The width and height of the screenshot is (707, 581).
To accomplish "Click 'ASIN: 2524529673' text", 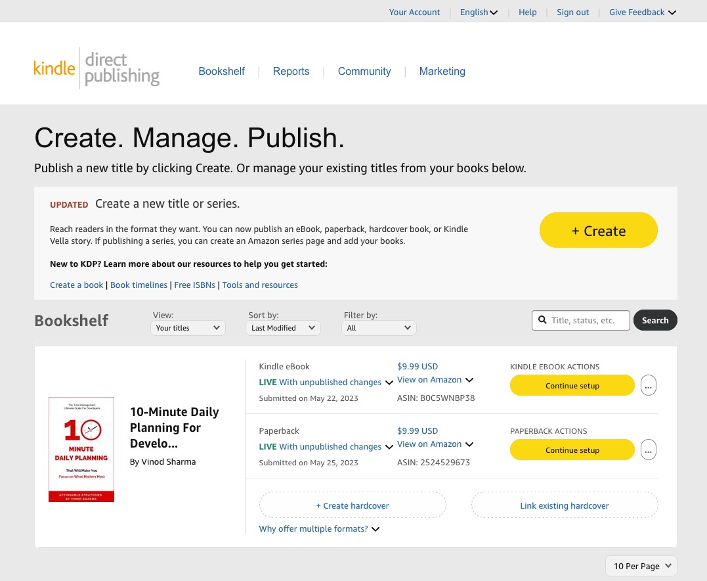I will coord(433,462).
